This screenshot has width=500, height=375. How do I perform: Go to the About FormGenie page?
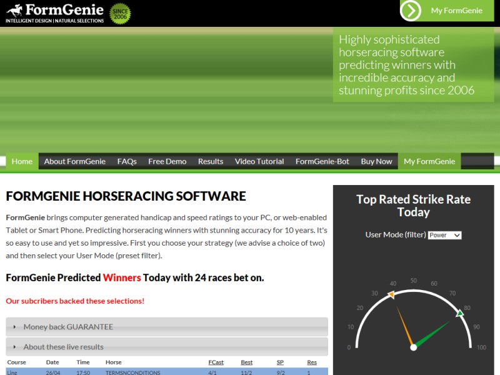(75, 161)
